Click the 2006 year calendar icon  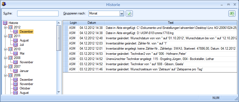click(10, 75)
